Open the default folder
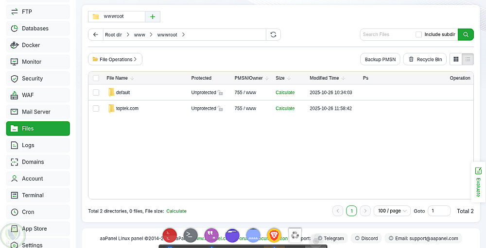The image size is (486, 248). point(123,92)
